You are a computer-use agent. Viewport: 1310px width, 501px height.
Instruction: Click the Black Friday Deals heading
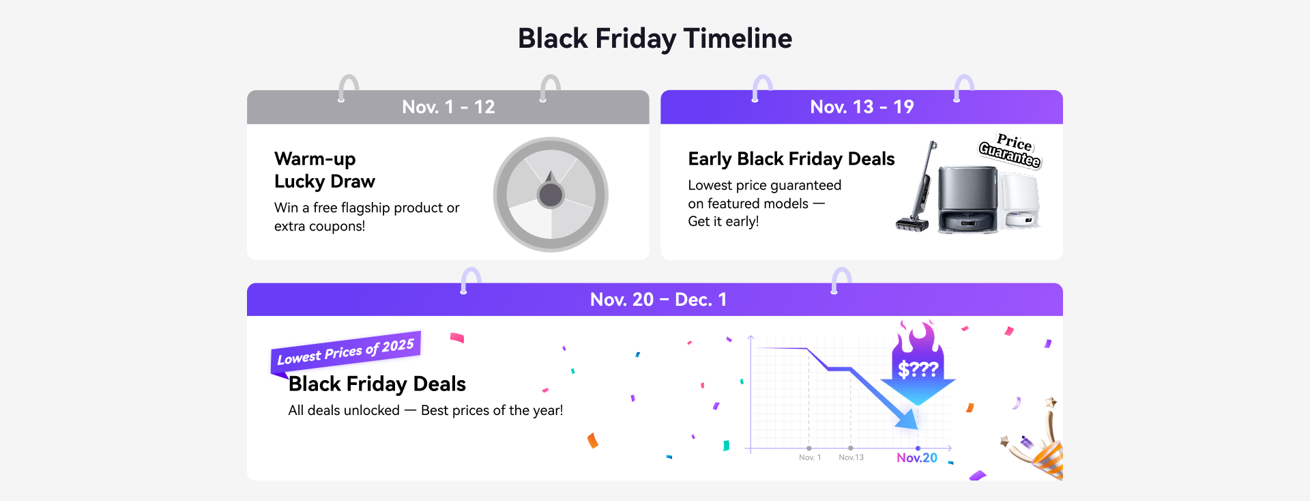click(x=377, y=384)
